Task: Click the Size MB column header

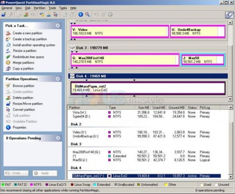Action: point(143,107)
